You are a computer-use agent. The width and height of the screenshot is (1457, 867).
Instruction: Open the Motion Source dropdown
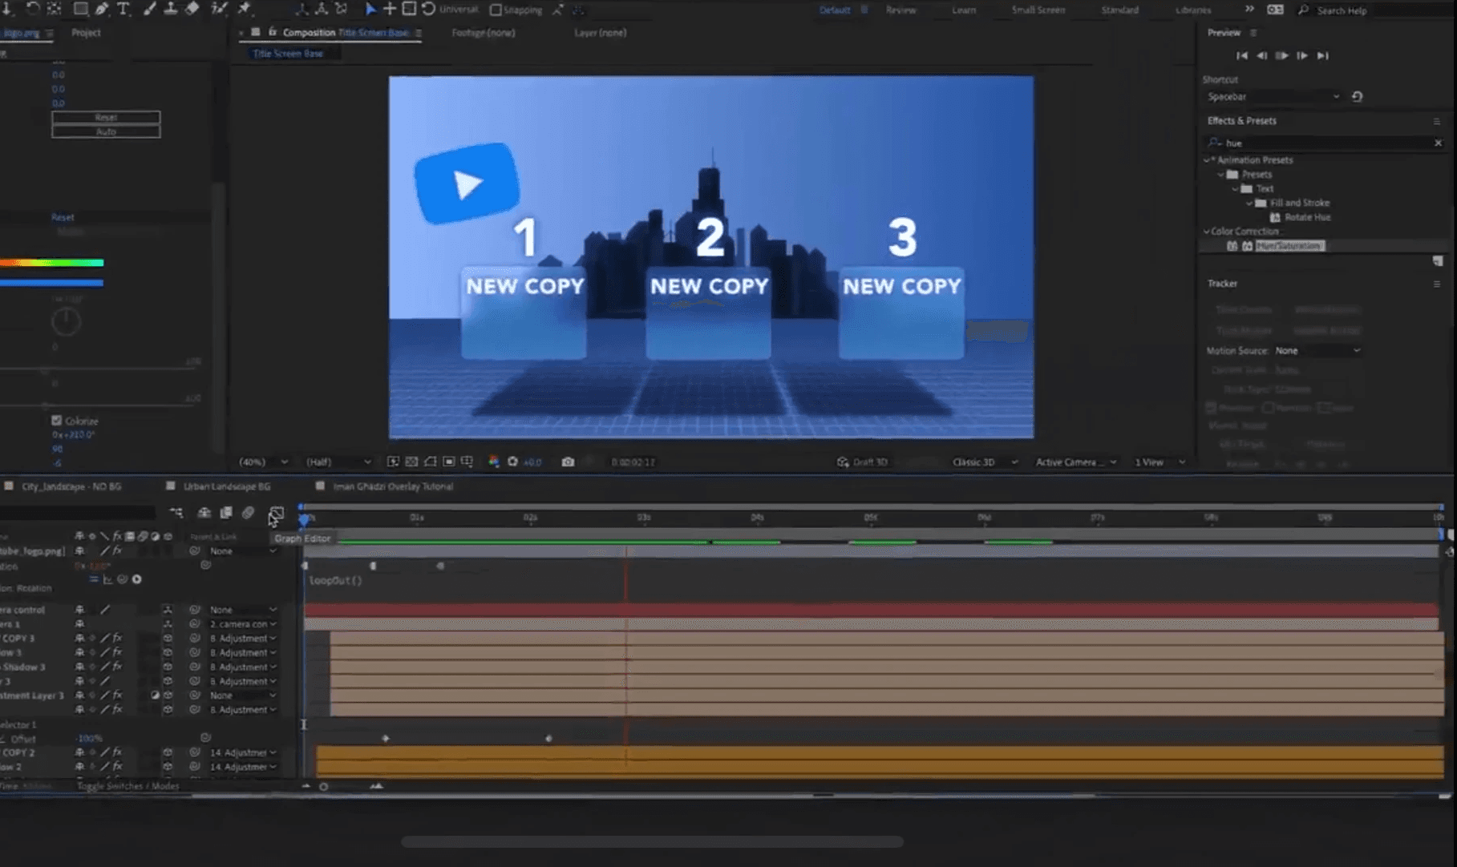coord(1317,351)
